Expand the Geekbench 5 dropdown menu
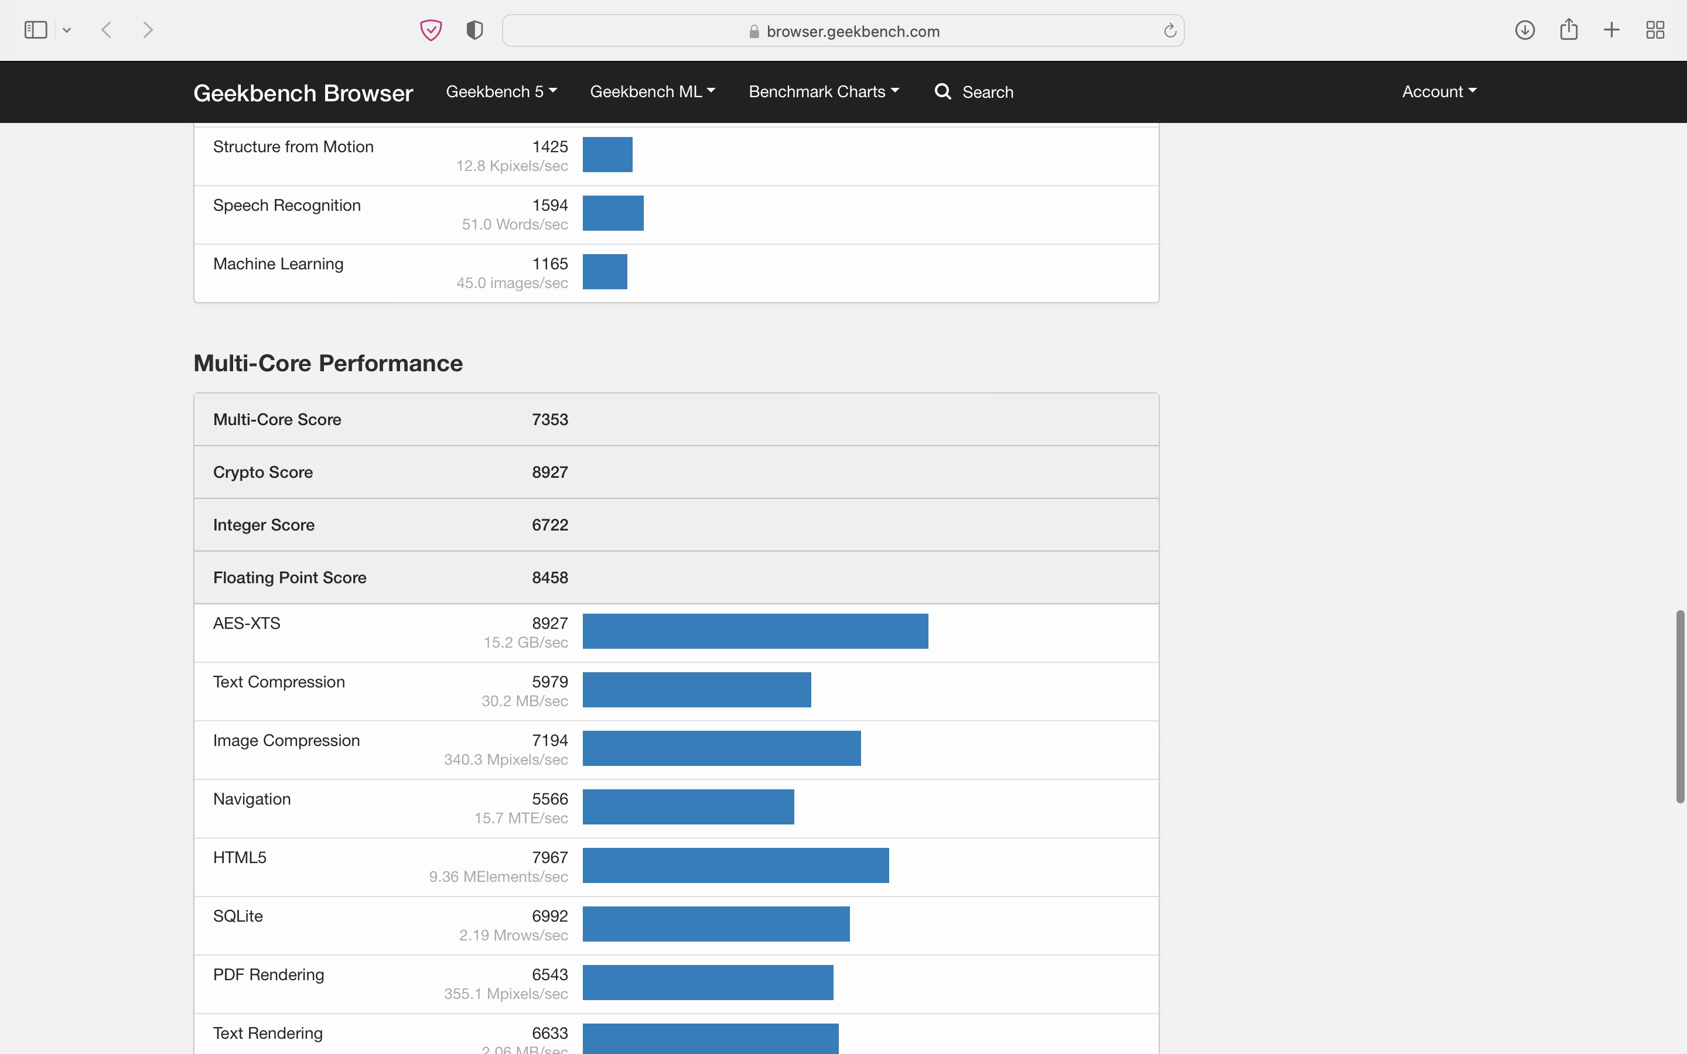This screenshot has width=1687, height=1054. 501,91
